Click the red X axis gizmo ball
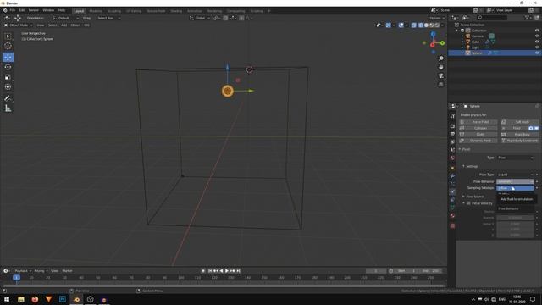This screenshot has height=305, width=542. [x=433, y=45]
